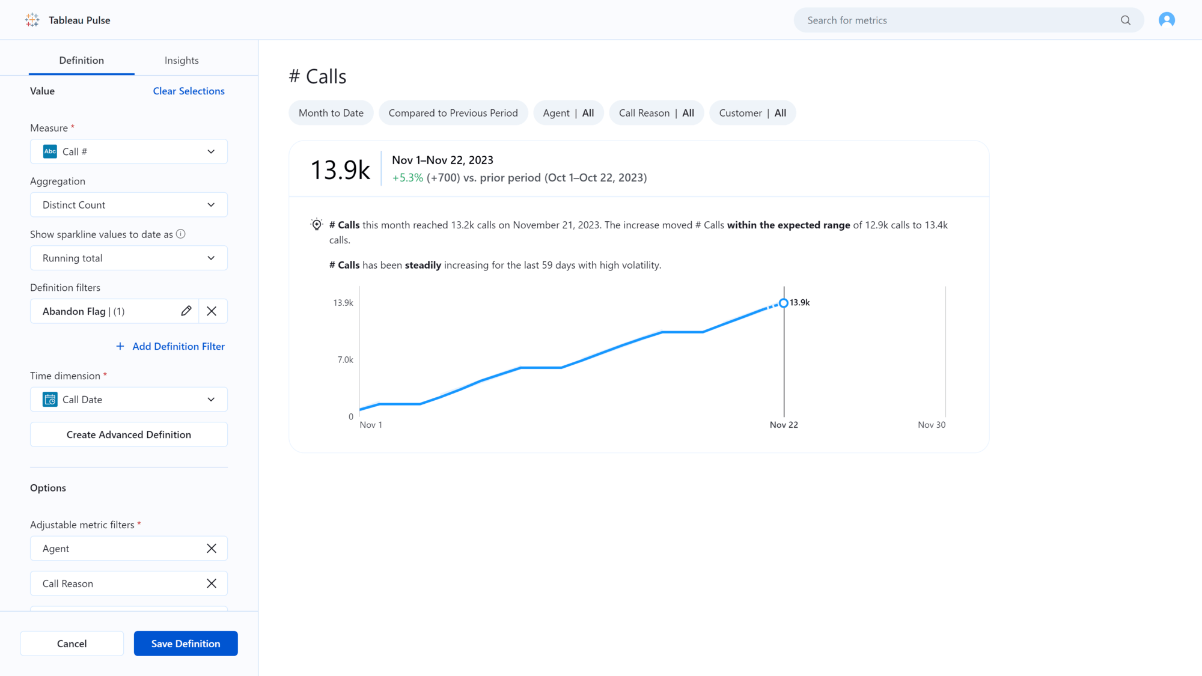1202x676 pixels.
Task: Select the Definition tab
Action: click(82, 60)
